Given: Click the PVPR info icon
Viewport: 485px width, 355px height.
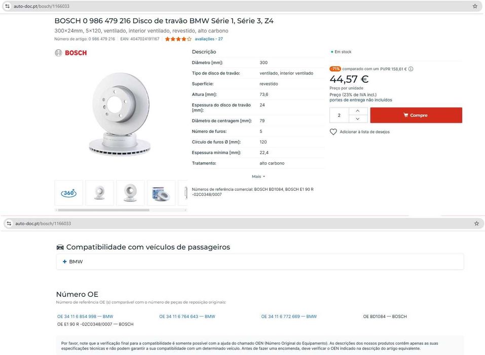Looking at the screenshot, I should (411, 69).
